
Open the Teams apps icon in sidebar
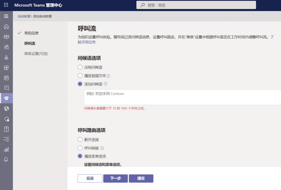(x=6, y=68)
